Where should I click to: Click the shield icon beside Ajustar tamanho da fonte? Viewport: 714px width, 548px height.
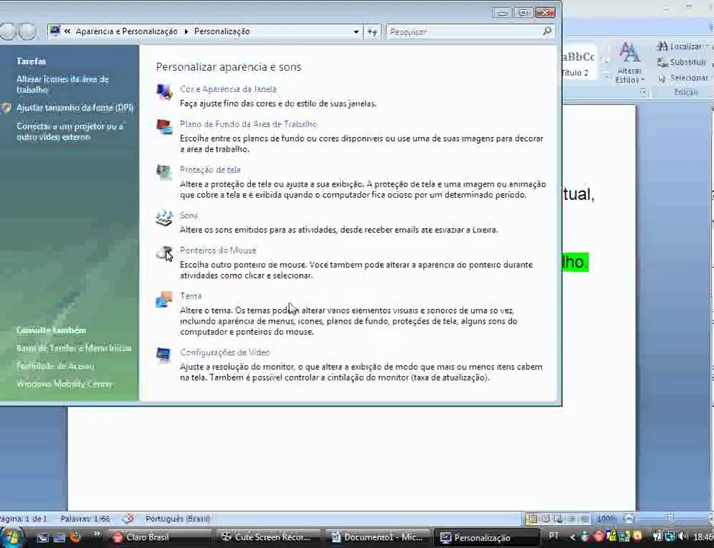tap(6, 108)
